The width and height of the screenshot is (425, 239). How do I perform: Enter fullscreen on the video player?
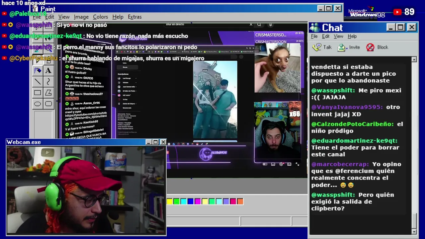click(x=297, y=164)
